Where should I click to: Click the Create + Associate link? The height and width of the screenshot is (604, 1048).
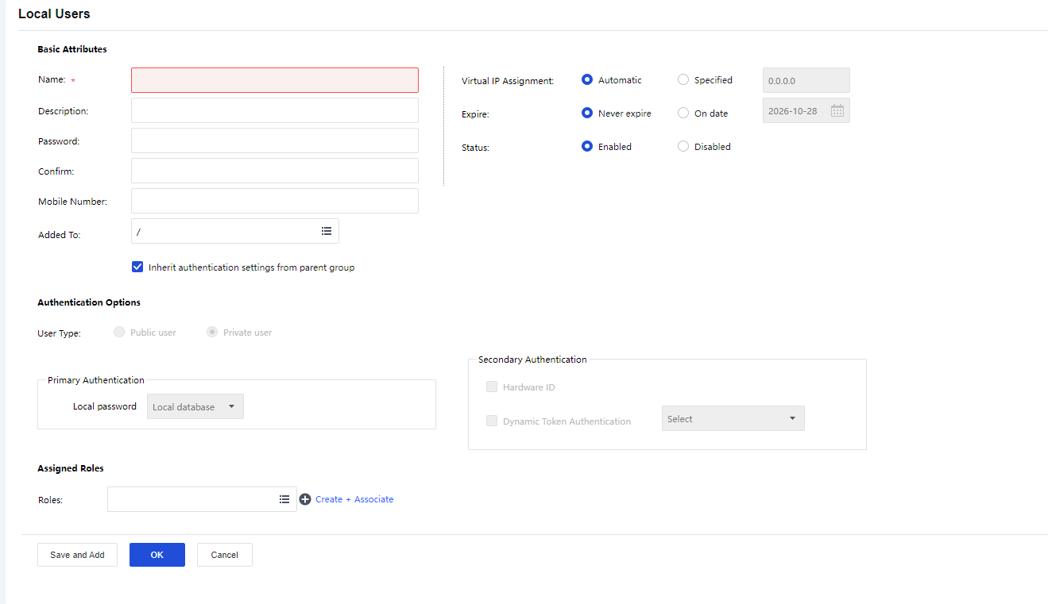(x=354, y=499)
